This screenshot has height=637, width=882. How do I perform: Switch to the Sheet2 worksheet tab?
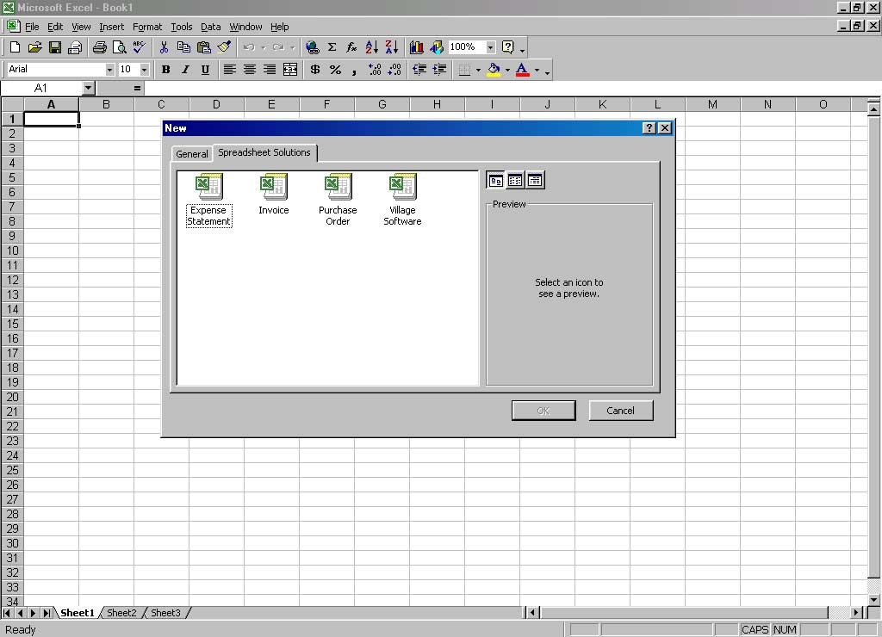(121, 613)
